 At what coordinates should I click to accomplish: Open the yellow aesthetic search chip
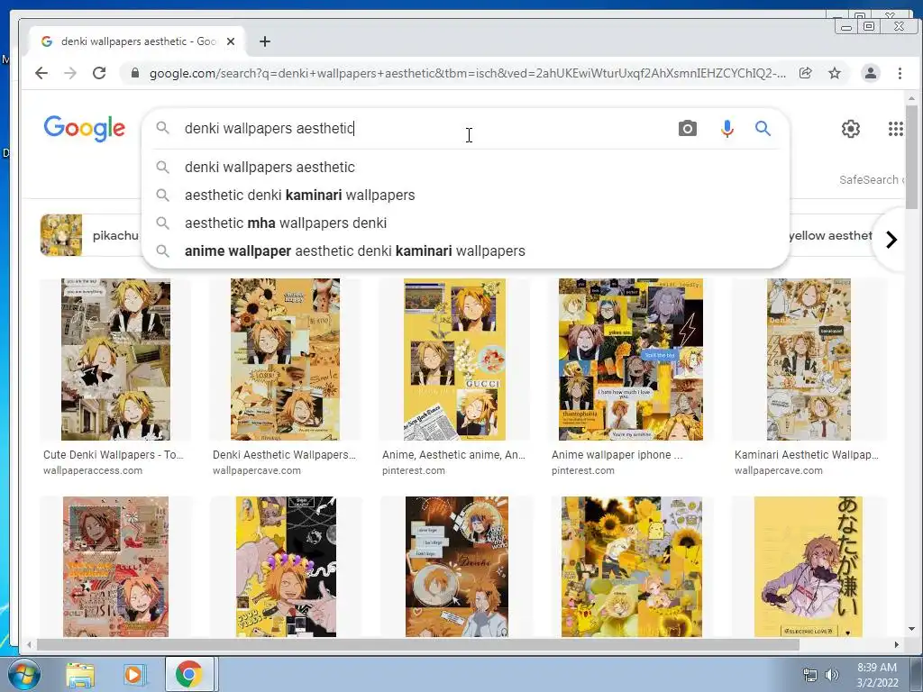point(830,235)
